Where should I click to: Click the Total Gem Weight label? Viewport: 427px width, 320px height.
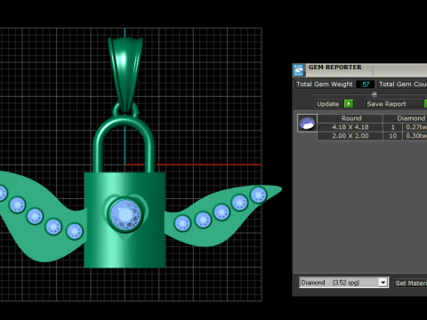(325, 84)
